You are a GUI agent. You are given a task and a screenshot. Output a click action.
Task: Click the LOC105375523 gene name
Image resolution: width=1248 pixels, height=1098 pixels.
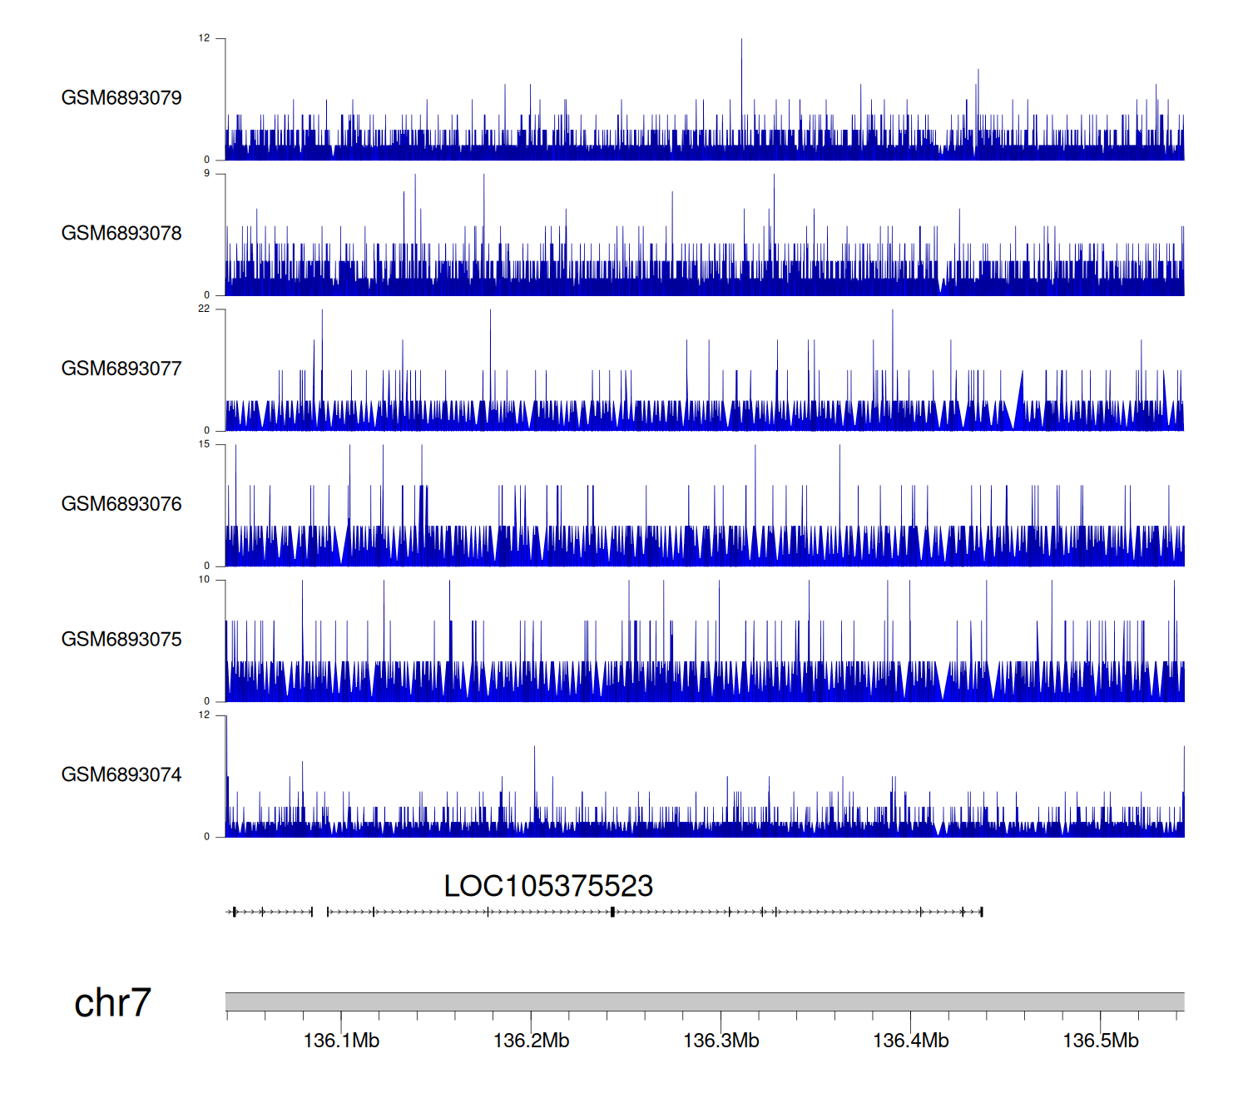pos(548,887)
